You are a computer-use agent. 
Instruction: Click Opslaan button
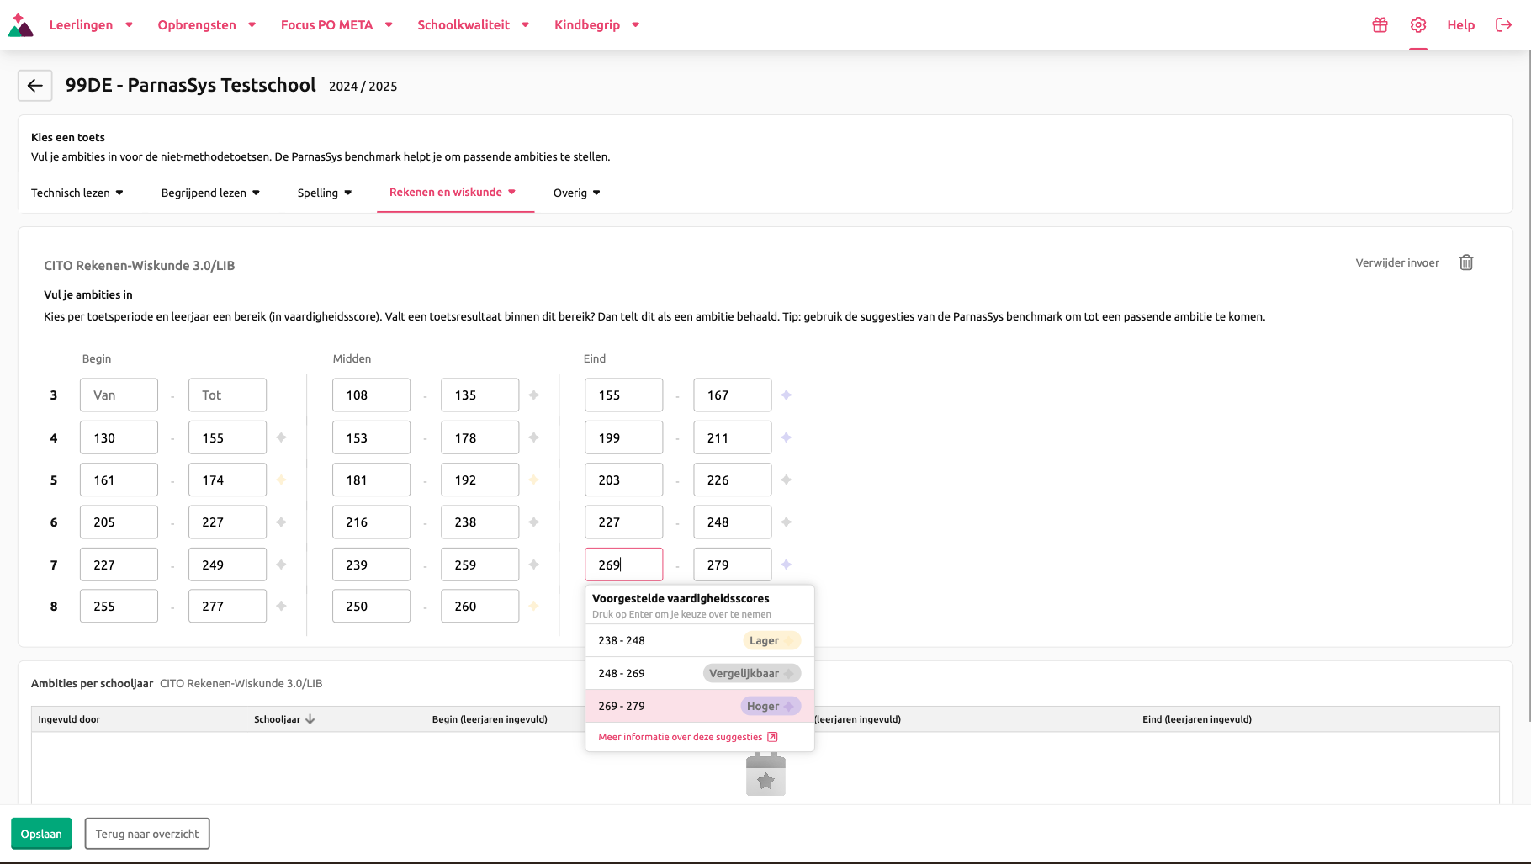[x=41, y=834]
